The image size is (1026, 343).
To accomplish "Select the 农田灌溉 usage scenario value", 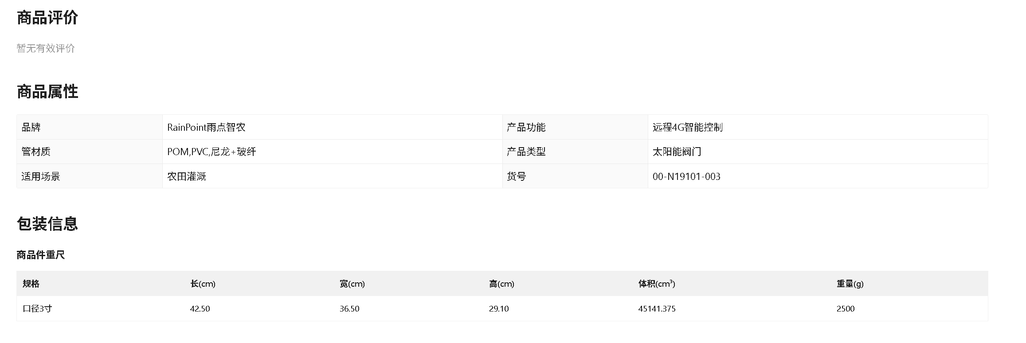I will [187, 176].
